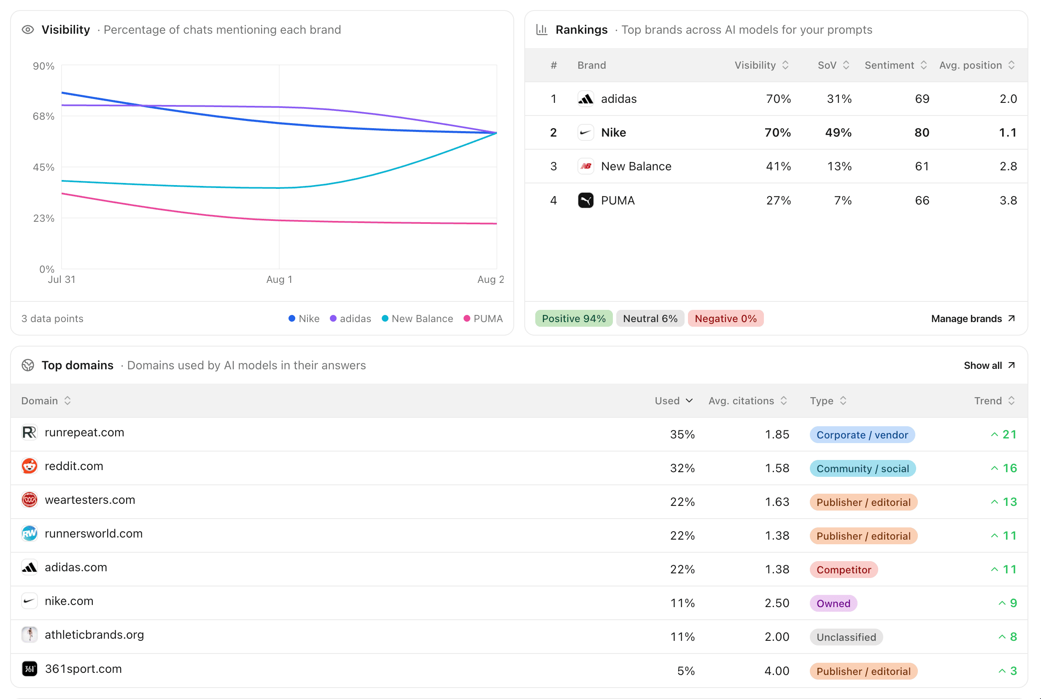Click the Corporate / vendor type tag
This screenshot has height=699, width=1041.
(862, 435)
